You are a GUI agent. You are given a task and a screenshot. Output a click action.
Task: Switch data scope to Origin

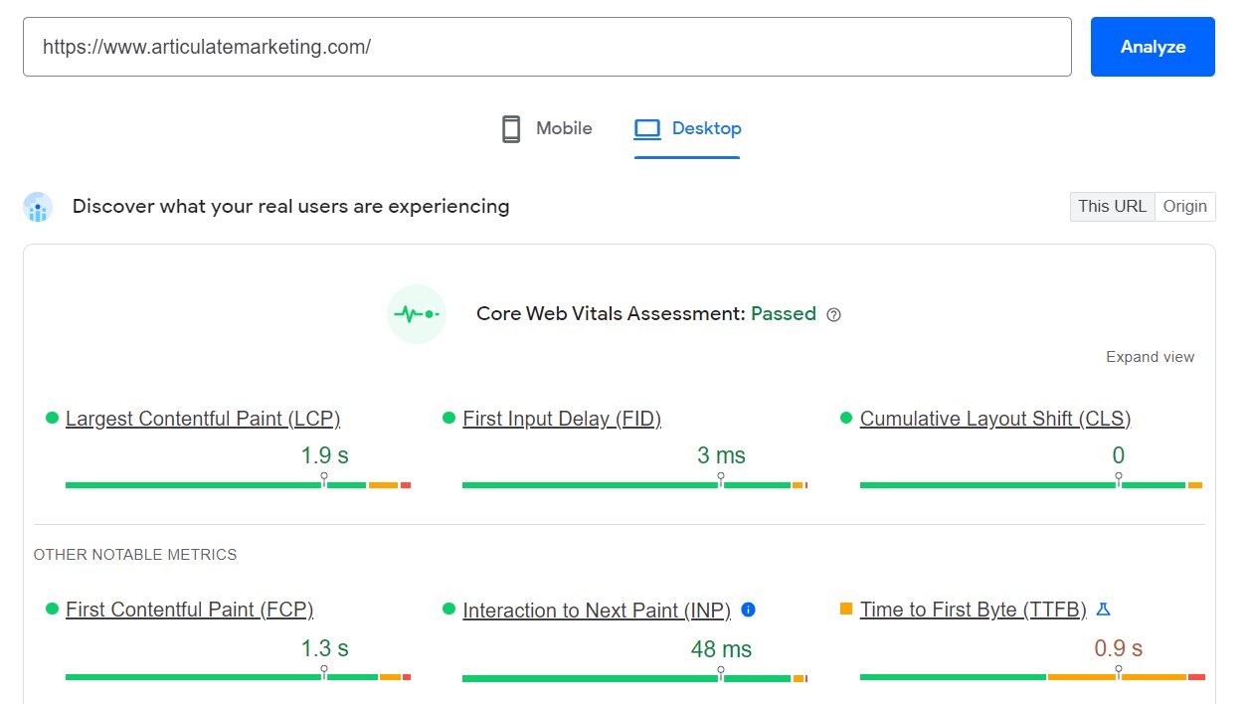[1185, 206]
